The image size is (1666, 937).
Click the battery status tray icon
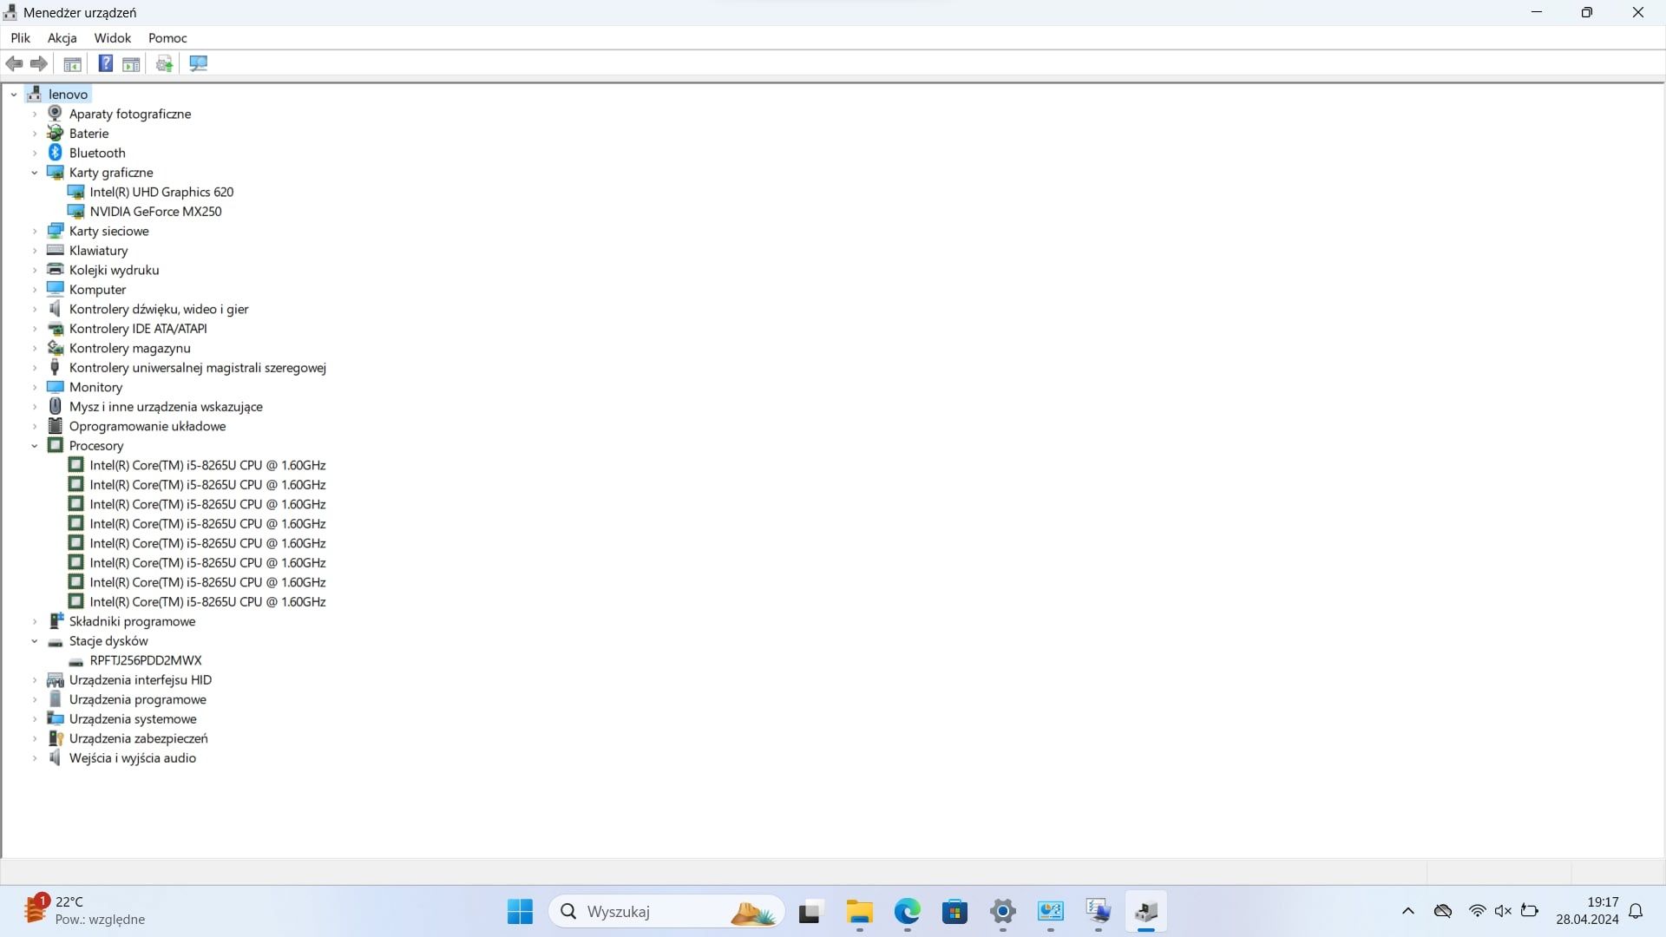[1530, 911]
